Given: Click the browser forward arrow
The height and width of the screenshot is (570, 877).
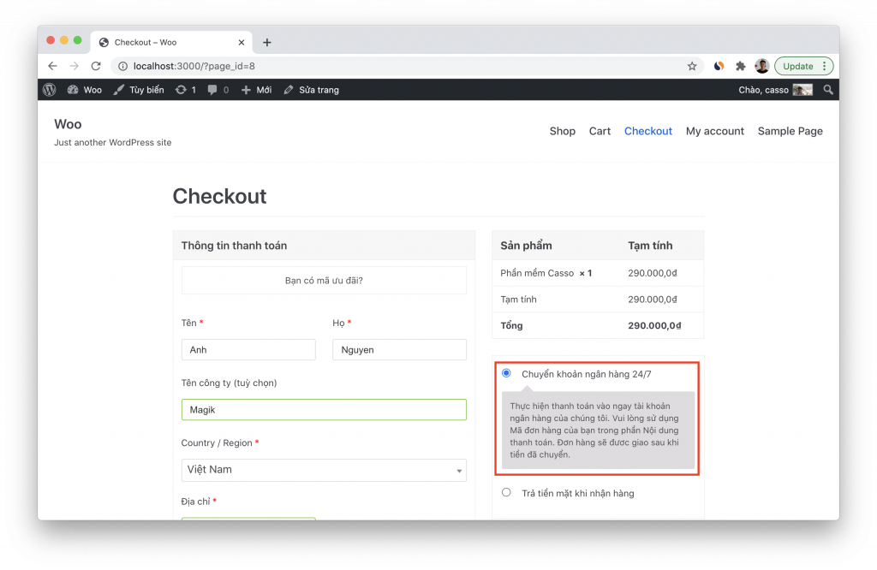Looking at the screenshot, I should click(75, 66).
